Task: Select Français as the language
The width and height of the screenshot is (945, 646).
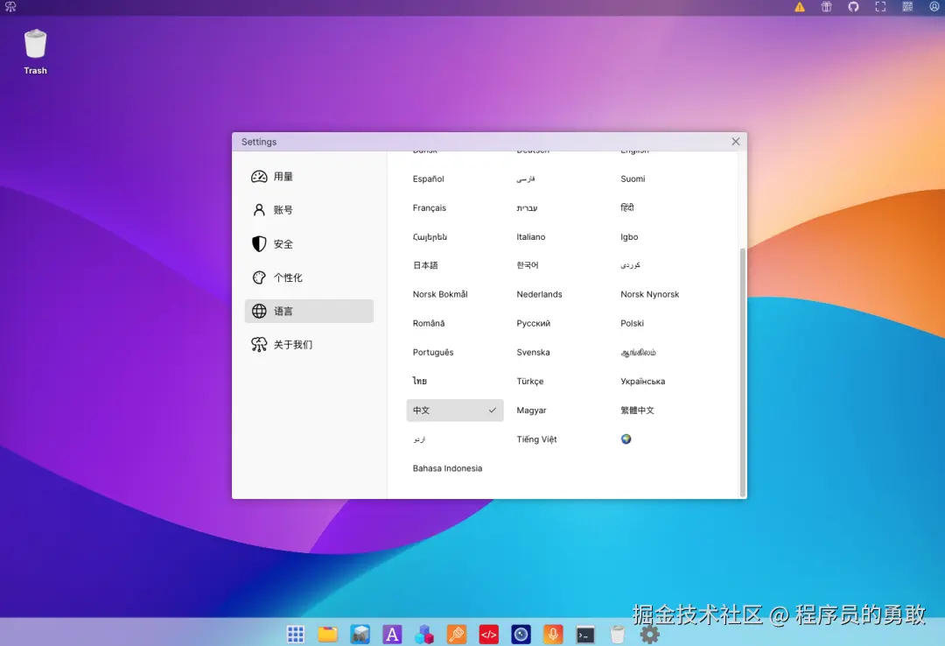Action: (429, 207)
